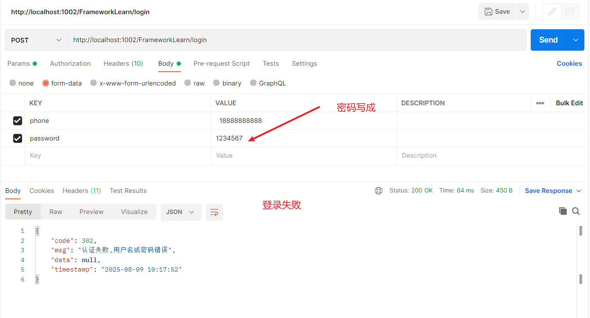Open the POST method dropdown

[36, 40]
